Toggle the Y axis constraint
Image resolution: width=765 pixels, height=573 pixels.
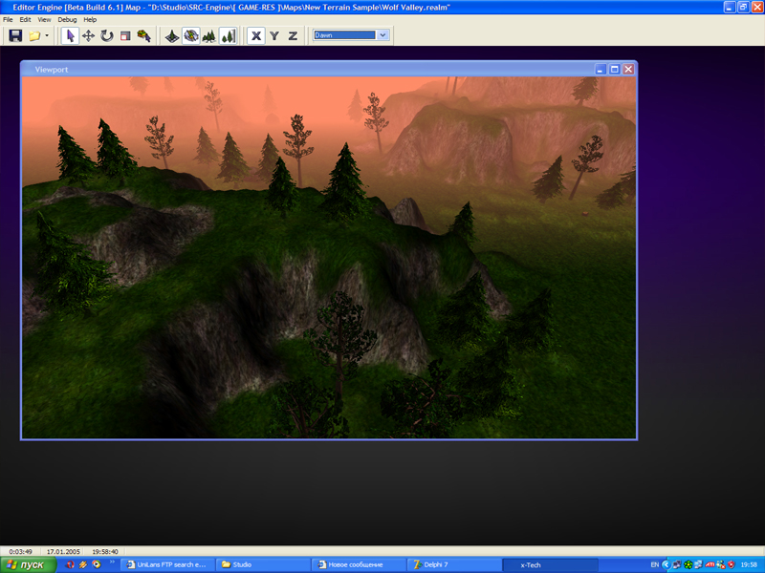click(x=274, y=35)
